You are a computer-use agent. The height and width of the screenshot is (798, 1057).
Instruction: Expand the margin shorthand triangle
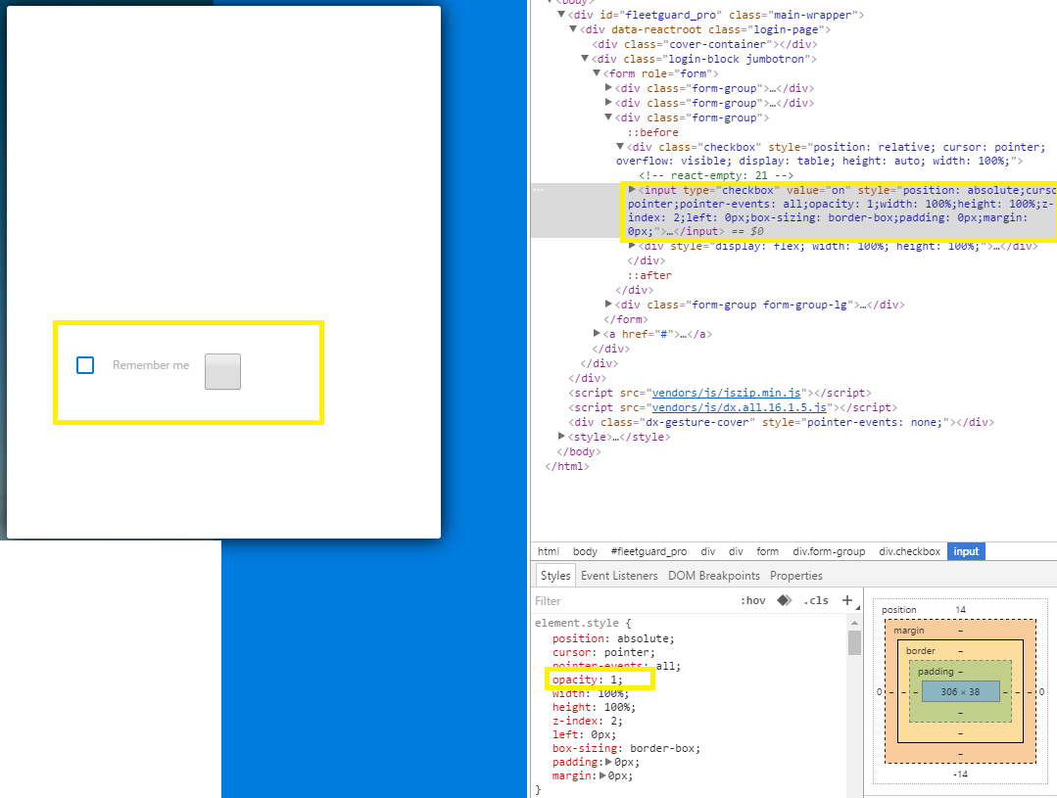[602, 775]
